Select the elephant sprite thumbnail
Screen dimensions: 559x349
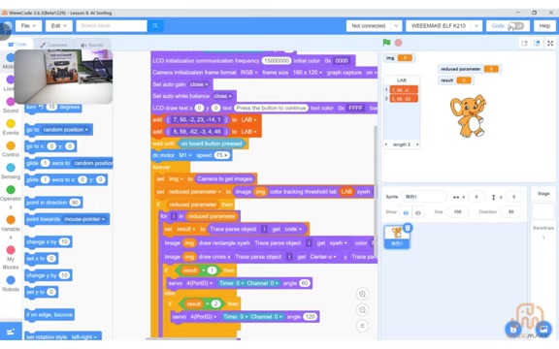397,237
